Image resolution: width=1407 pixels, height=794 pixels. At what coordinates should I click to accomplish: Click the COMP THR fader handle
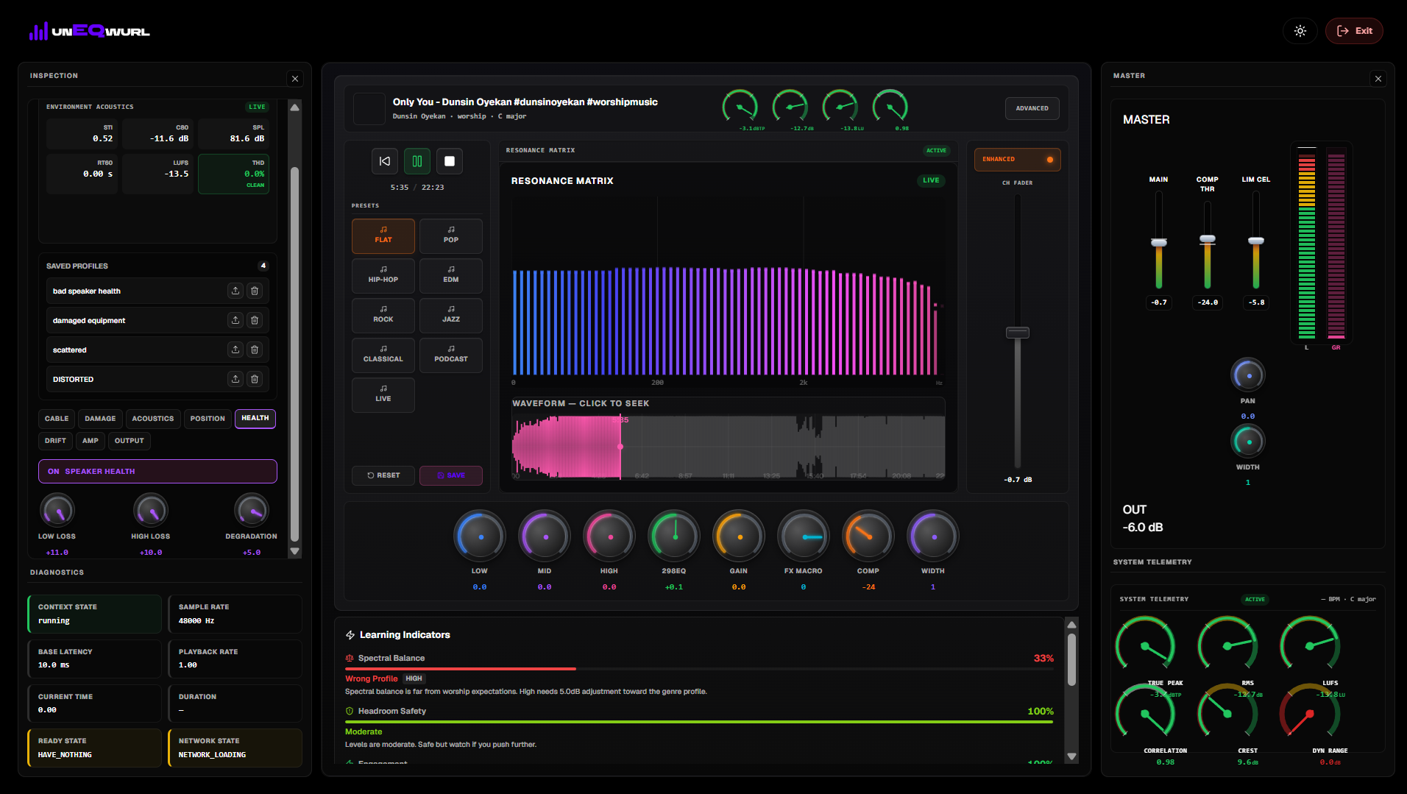pos(1207,239)
